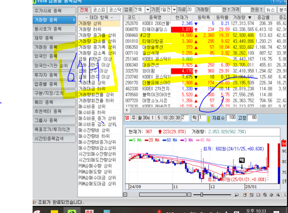Select the 5 minute chart interval
The height and width of the screenshot is (213, 288).
[159, 118]
